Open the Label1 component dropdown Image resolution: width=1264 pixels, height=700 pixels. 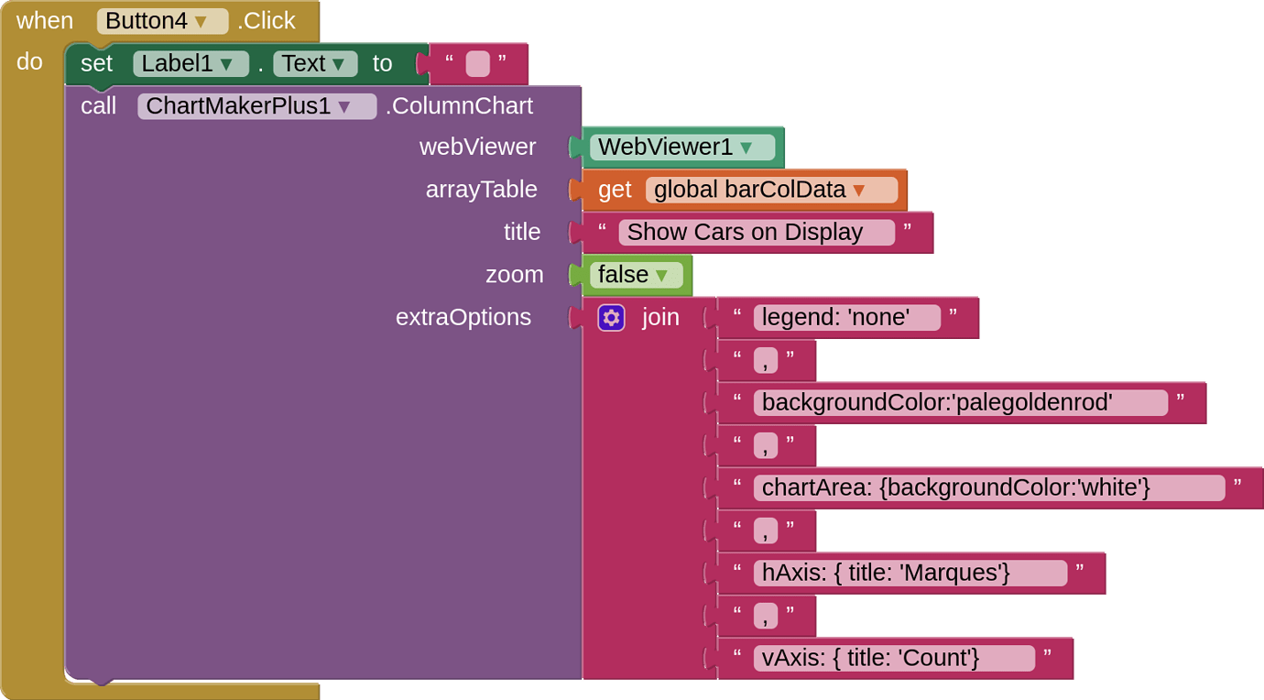click(x=191, y=63)
